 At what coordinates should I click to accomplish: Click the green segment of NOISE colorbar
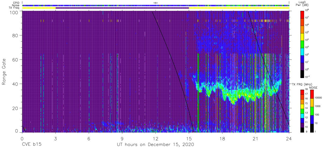tap(312, 111)
